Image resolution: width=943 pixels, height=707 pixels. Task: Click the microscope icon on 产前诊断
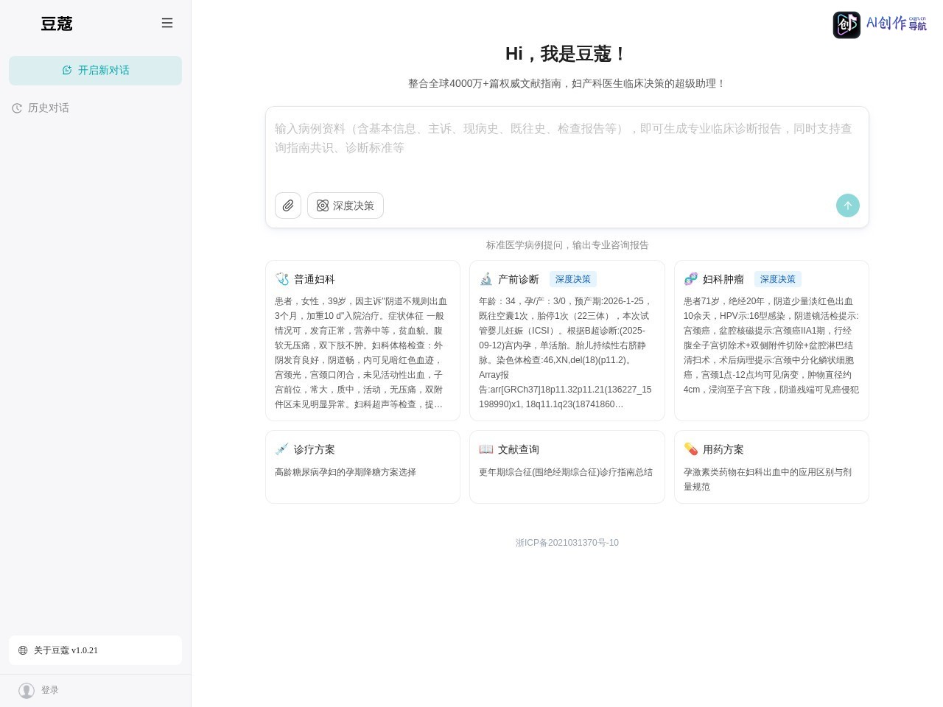click(x=485, y=279)
